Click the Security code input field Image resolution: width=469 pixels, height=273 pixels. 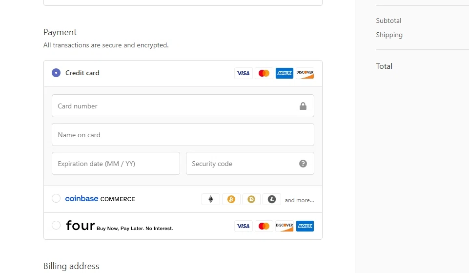click(250, 164)
